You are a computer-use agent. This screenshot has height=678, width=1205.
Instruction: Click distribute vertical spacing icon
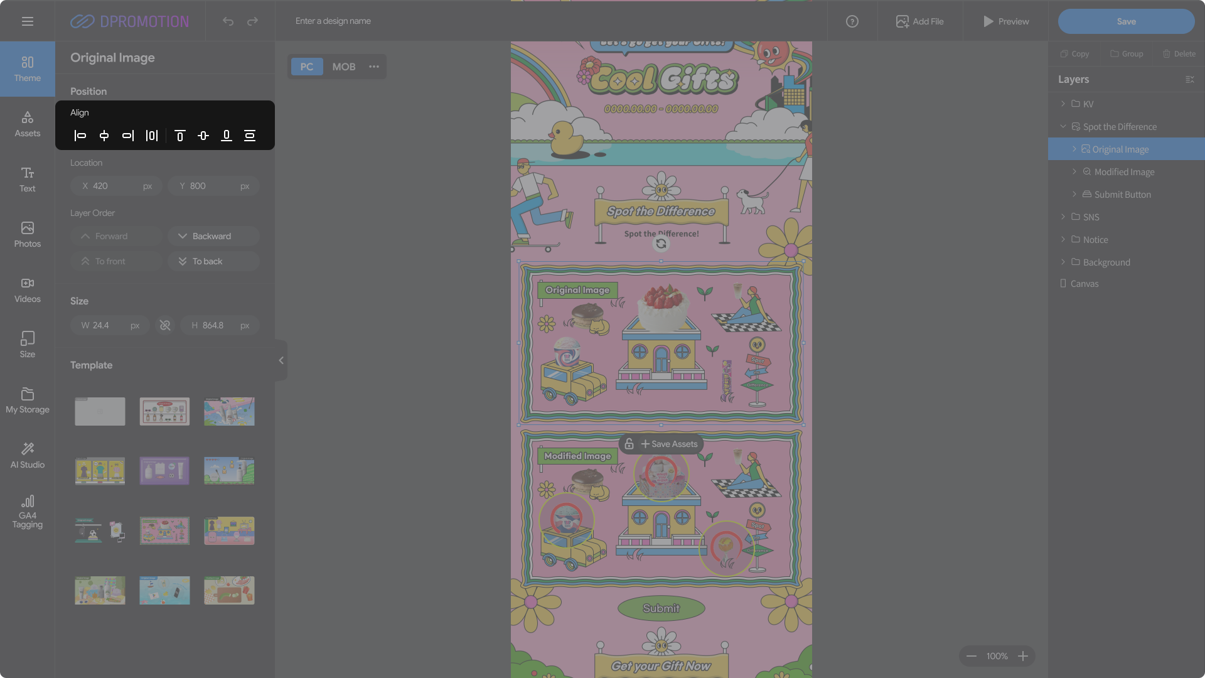[x=250, y=136]
